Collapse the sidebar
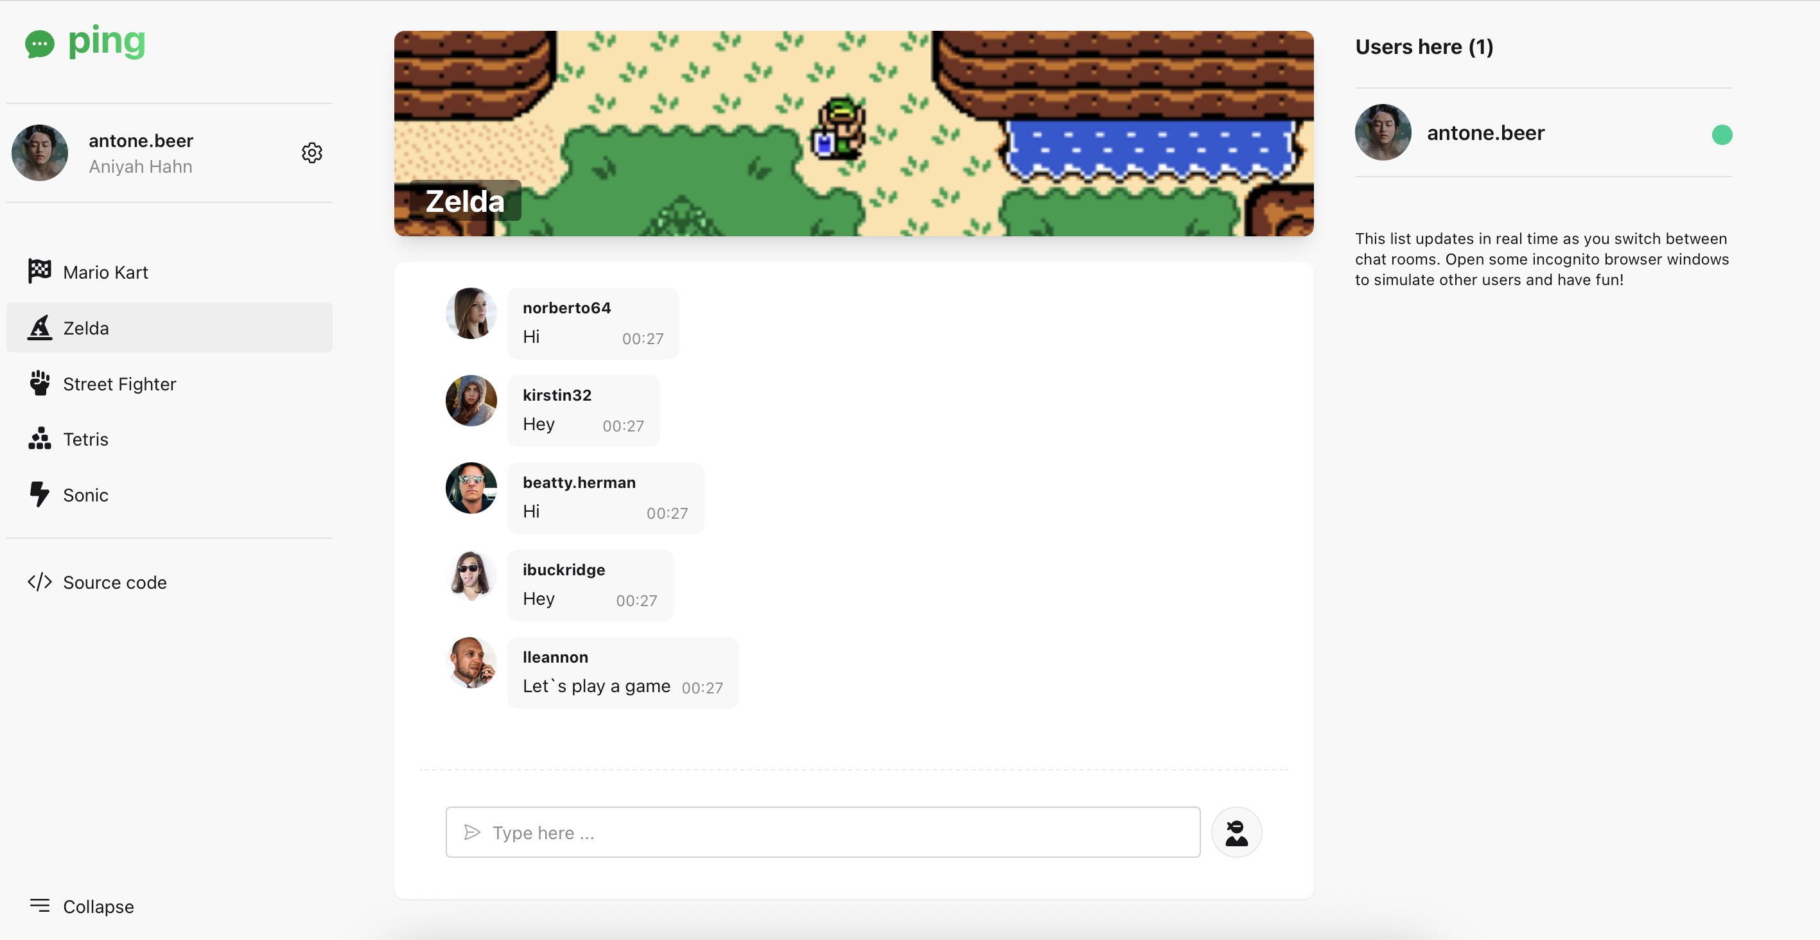1820x940 pixels. click(82, 906)
